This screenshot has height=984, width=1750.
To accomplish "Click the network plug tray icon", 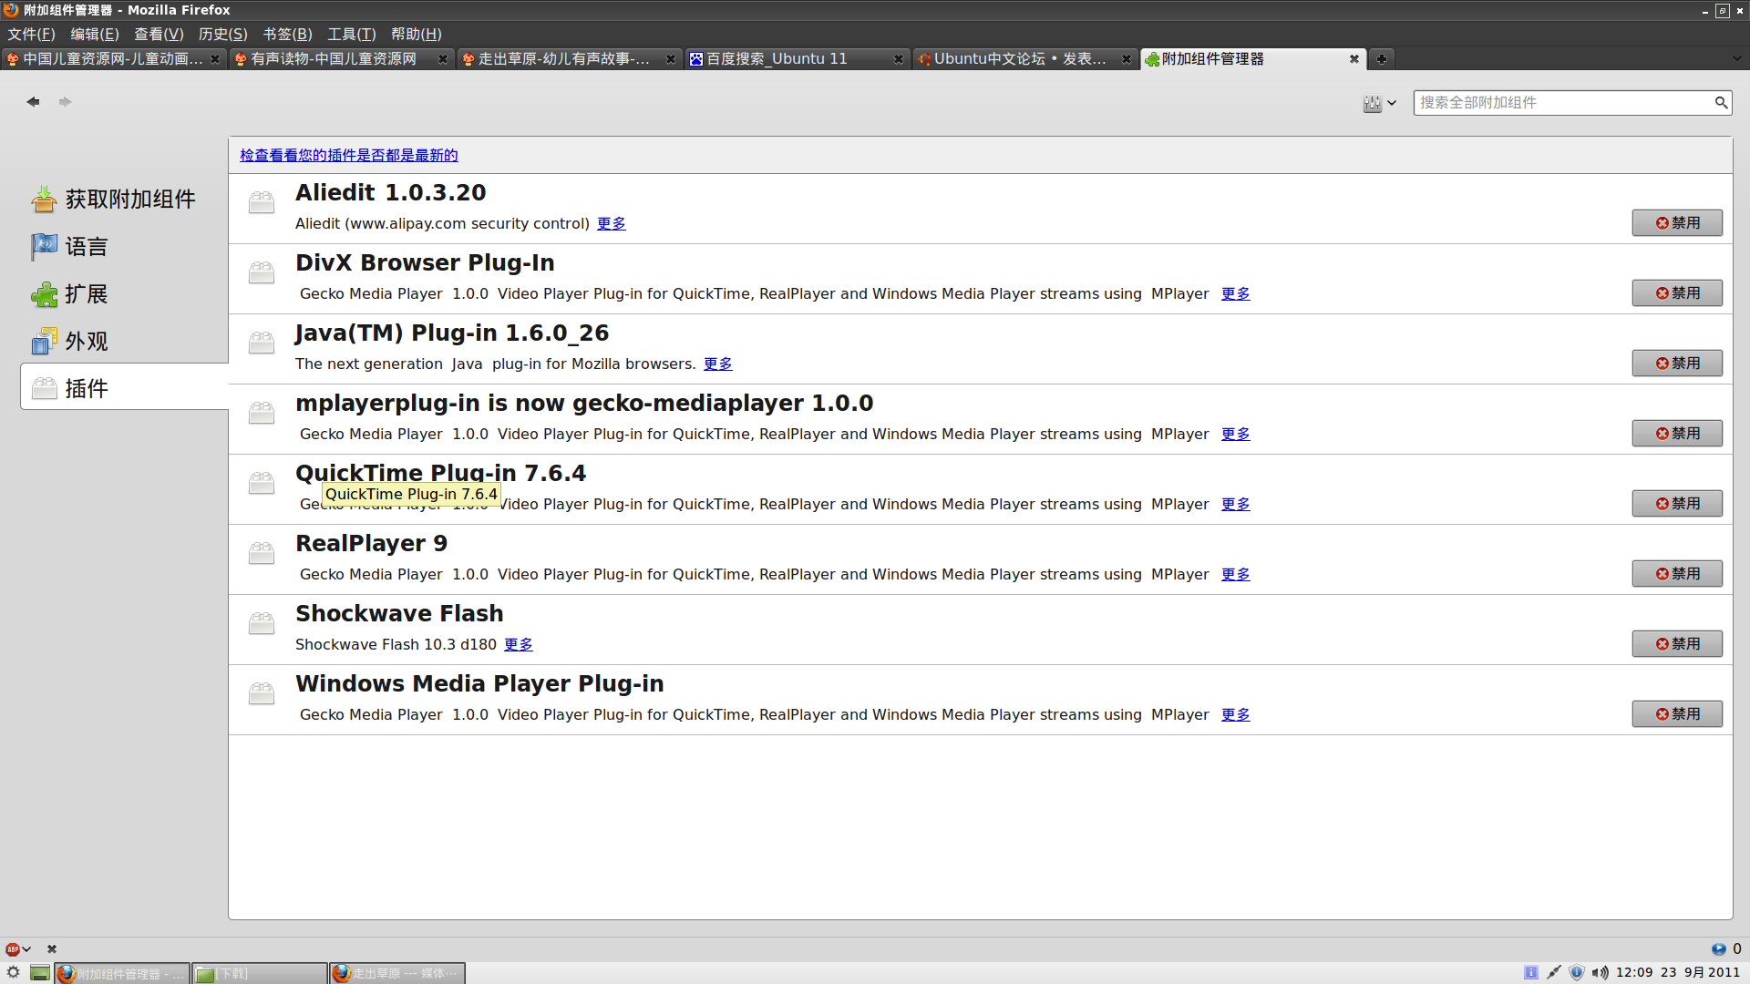I will (1553, 972).
